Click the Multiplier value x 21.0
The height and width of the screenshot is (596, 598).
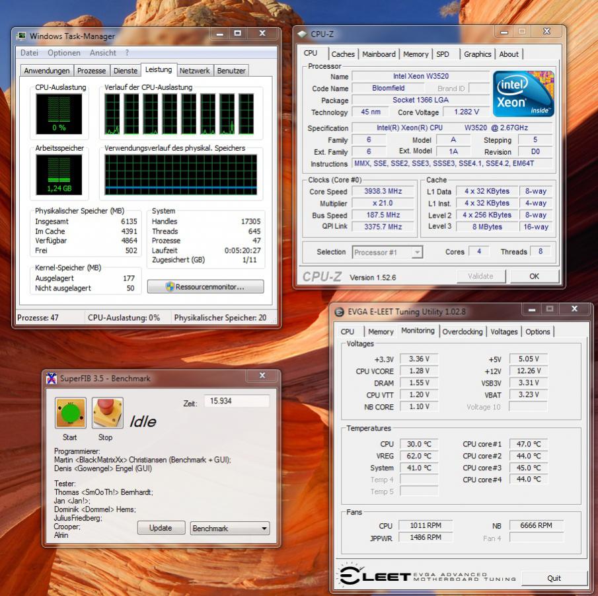(383, 203)
